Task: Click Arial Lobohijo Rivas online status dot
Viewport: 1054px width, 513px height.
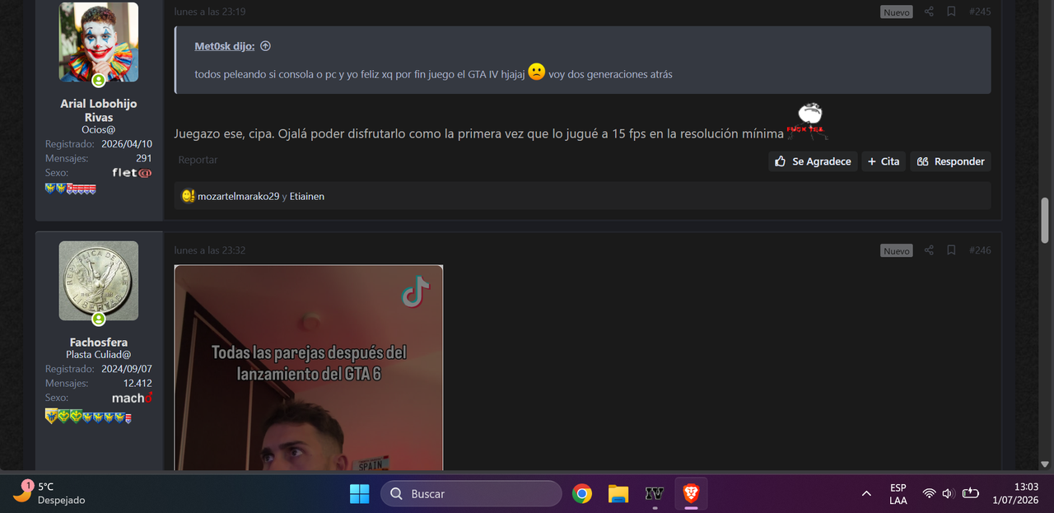Action: 99,80
